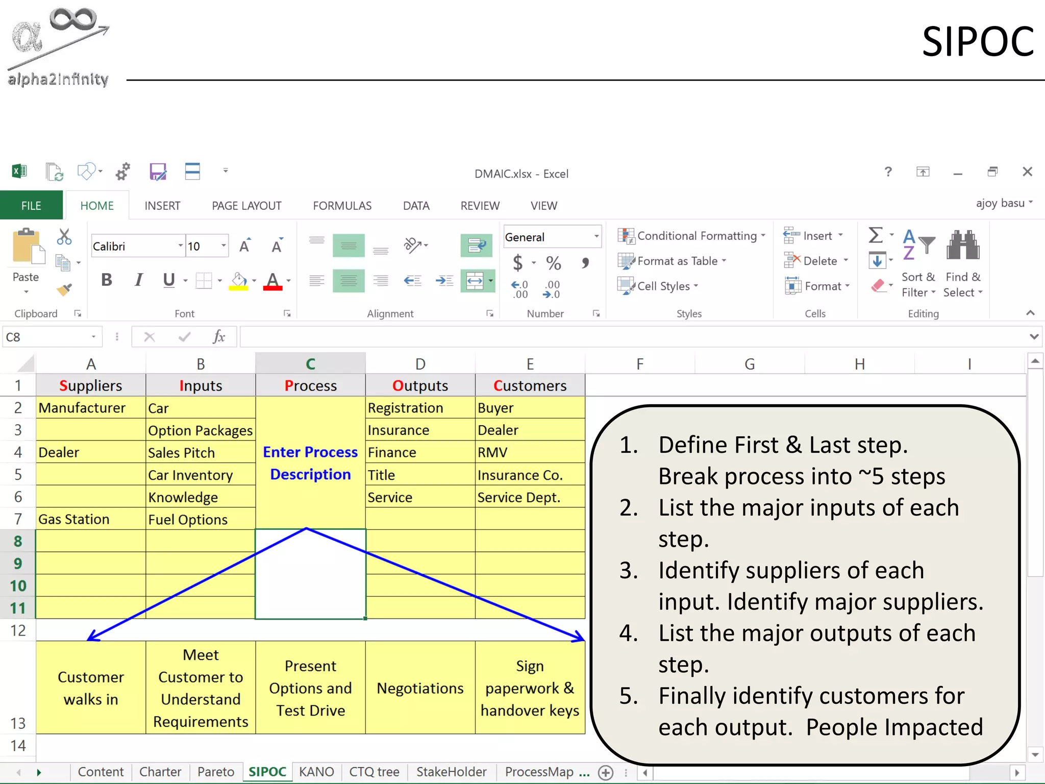Select the Format Painter brush
The image size is (1045, 784).
[64, 289]
